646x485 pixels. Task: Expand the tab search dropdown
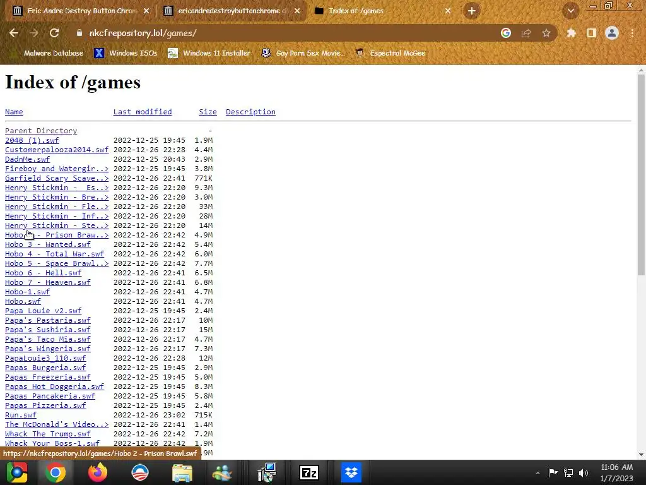(x=570, y=11)
